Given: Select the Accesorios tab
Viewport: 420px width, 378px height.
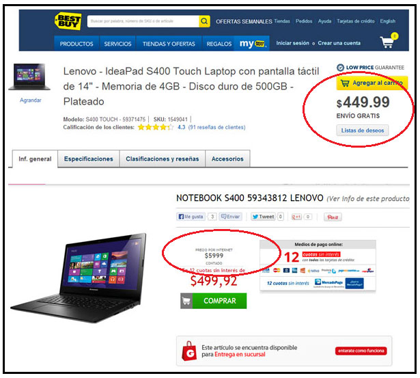Looking at the screenshot, I should pyautogui.click(x=227, y=159).
